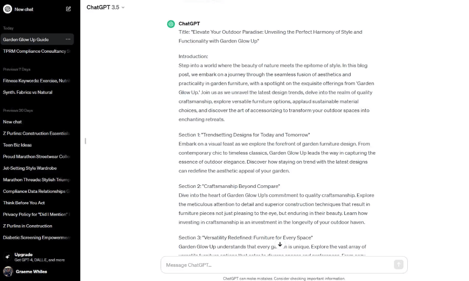Click the chat area scrollbar

point(85,141)
